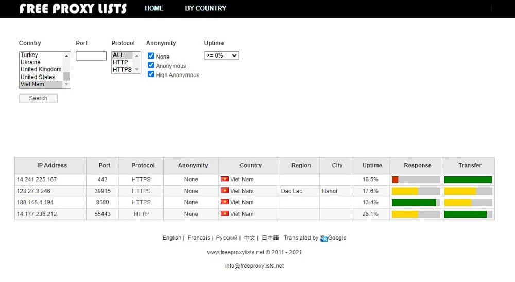Sort by the IP Address column header
This screenshot has width=515, height=282.
(52, 166)
